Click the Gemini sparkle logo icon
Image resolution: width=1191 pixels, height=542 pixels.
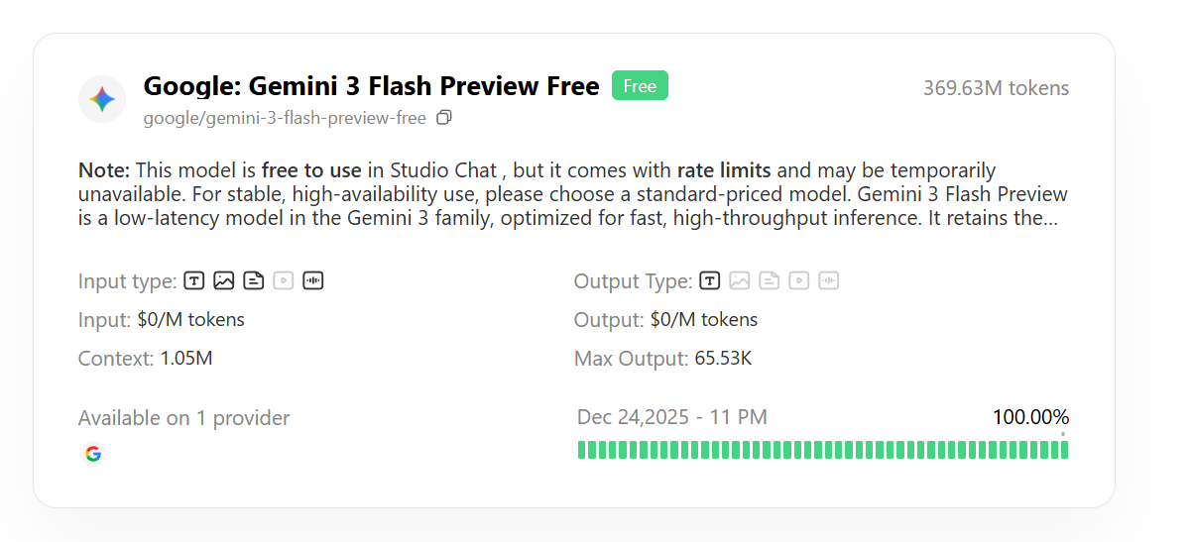tap(102, 99)
